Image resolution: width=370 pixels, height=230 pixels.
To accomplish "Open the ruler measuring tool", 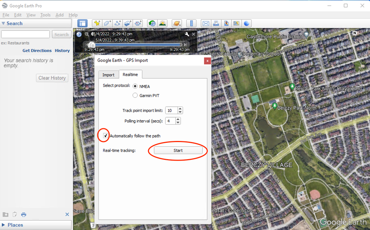I will [191, 23].
